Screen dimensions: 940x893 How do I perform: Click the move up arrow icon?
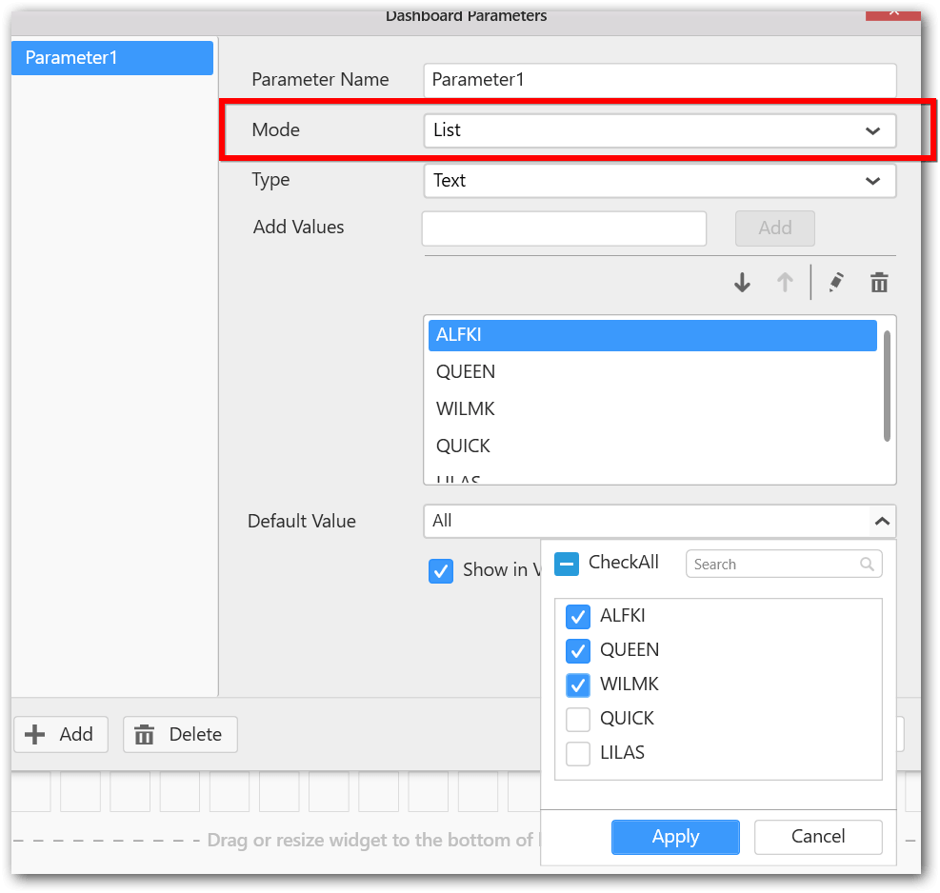pyautogui.click(x=785, y=283)
